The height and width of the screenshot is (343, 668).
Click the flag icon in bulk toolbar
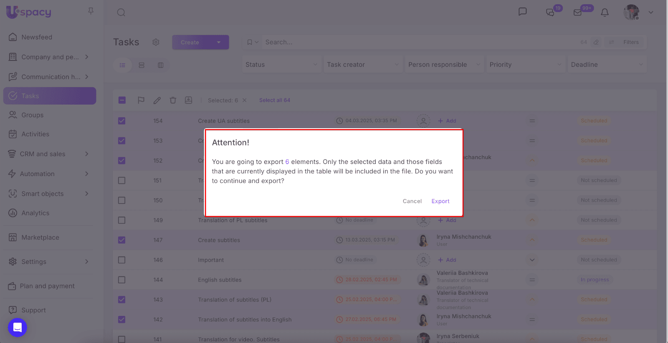tap(141, 100)
